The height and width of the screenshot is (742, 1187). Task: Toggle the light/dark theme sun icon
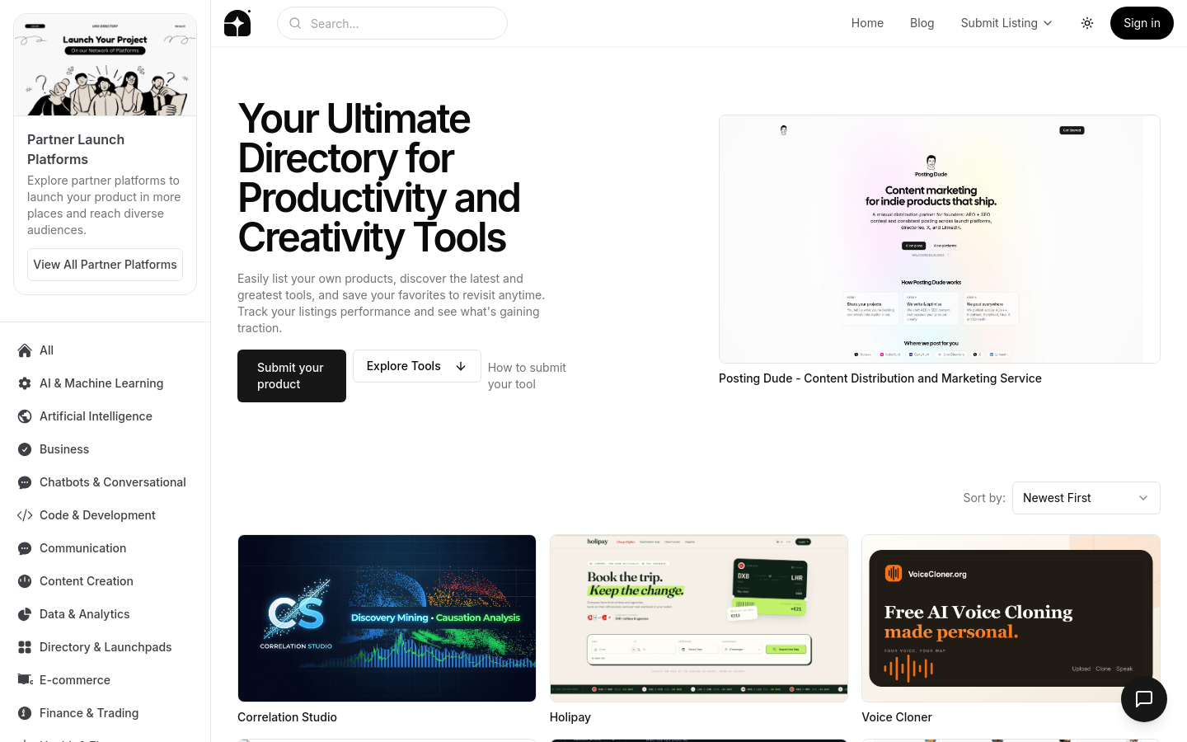pyautogui.click(x=1087, y=23)
